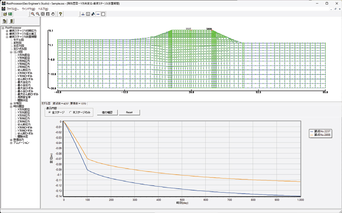Click the 値の確認 button
This screenshot has width=342, height=213.
tap(107, 112)
